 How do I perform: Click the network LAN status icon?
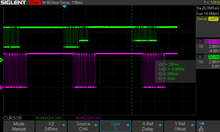click(x=201, y=129)
